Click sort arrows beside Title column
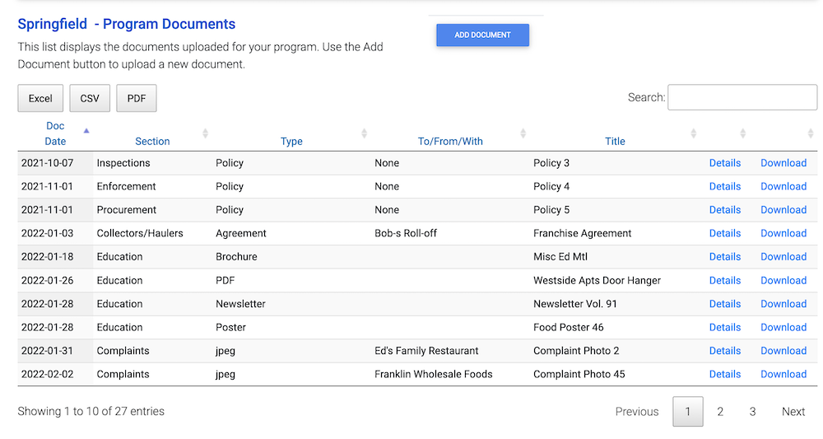823x439 pixels. 693,133
